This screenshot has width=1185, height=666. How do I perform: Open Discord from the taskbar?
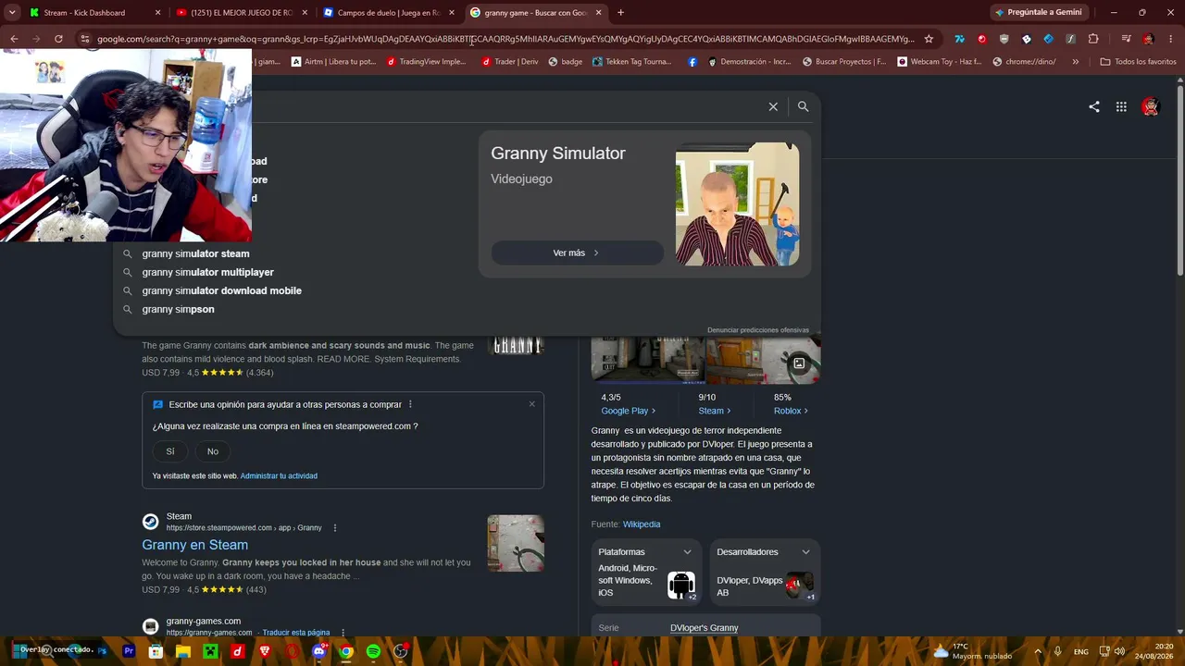pos(319,651)
